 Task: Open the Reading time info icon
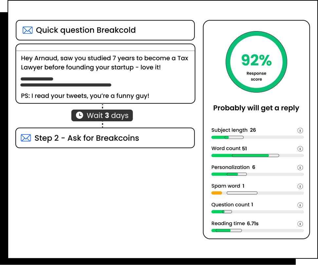pyautogui.click(x=300, y=224)
